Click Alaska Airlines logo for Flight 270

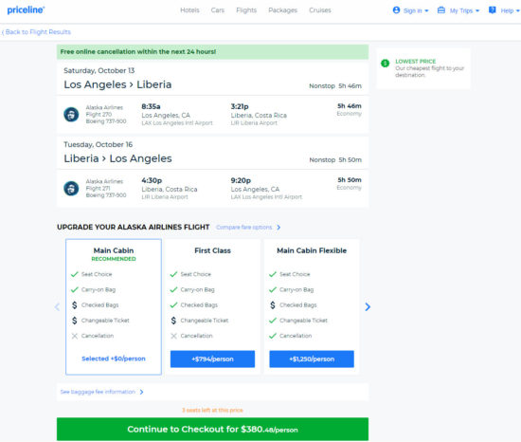[x=71, y=115]
